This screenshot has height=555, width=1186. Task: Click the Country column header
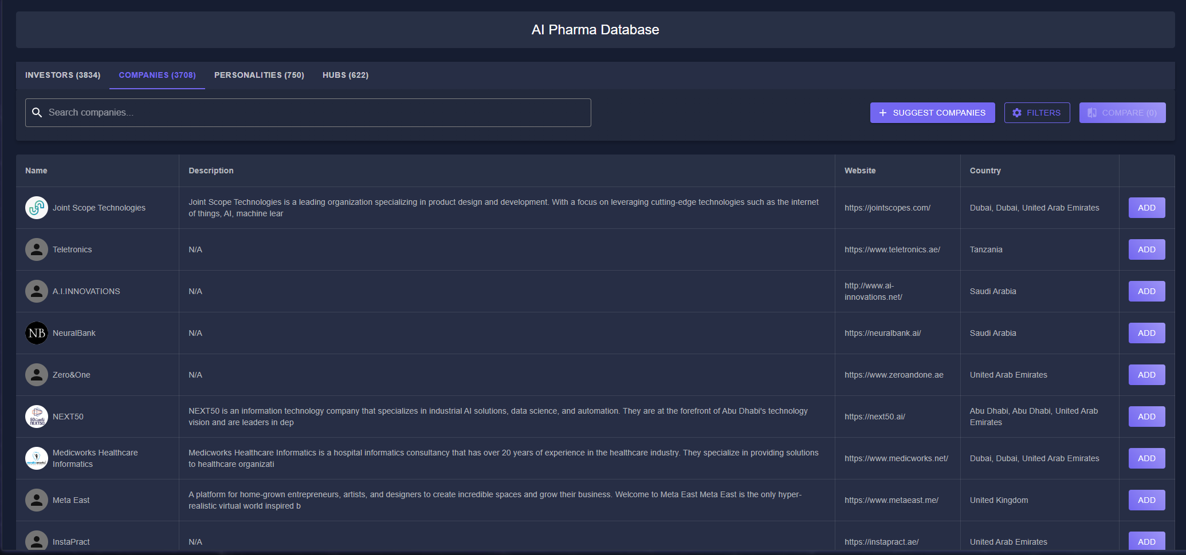[x=985, y=171]
